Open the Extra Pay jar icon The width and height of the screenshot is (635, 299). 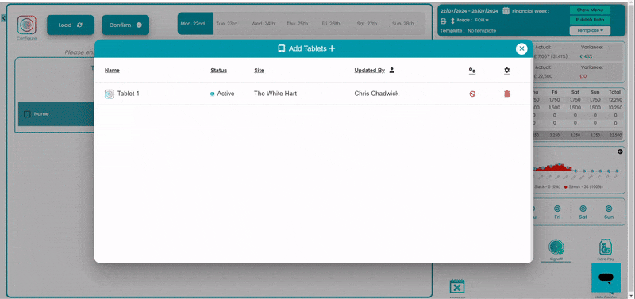(x=605, y=247)
